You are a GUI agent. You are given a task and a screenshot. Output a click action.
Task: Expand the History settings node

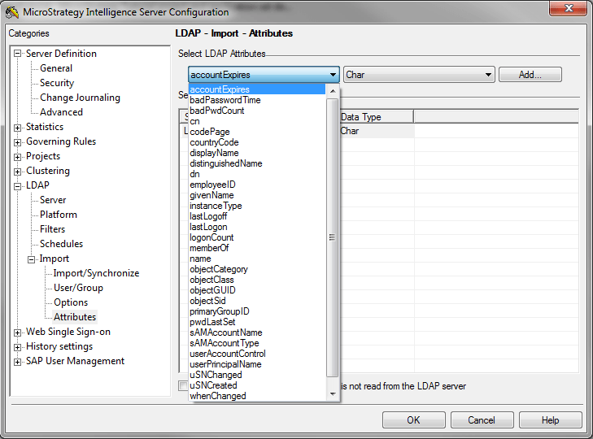[x=17, y=347]
